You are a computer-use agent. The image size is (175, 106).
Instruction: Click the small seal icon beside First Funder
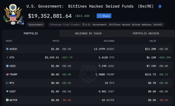tap(83, 24)
